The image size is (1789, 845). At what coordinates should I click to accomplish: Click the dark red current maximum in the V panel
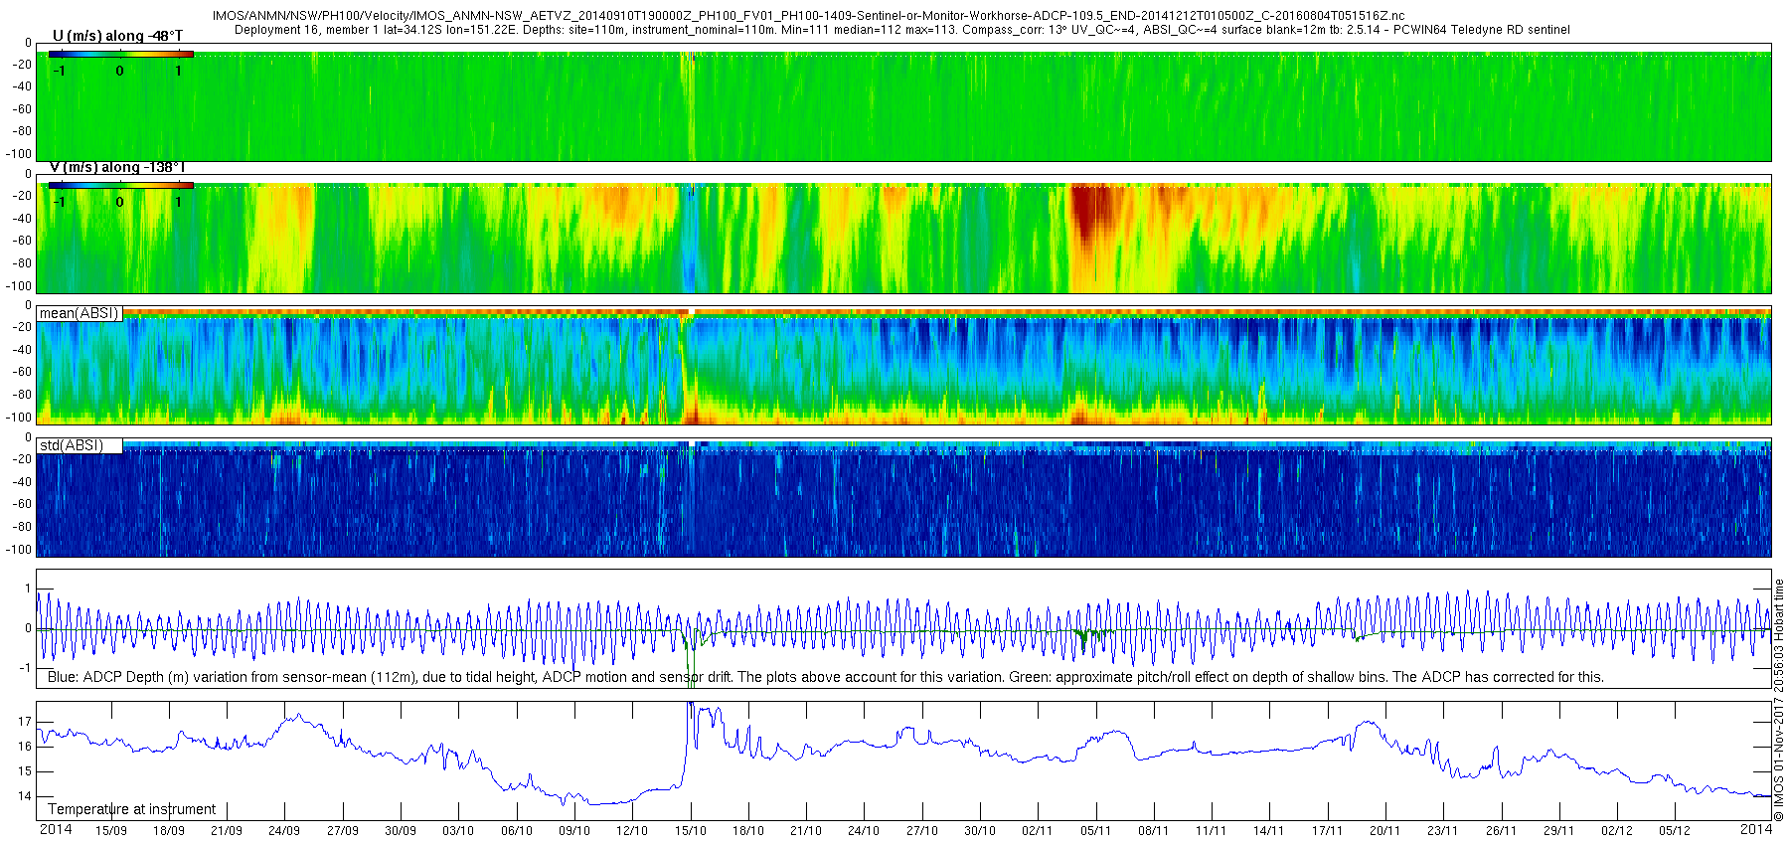pyautogui.click(x=1091, y=211)
